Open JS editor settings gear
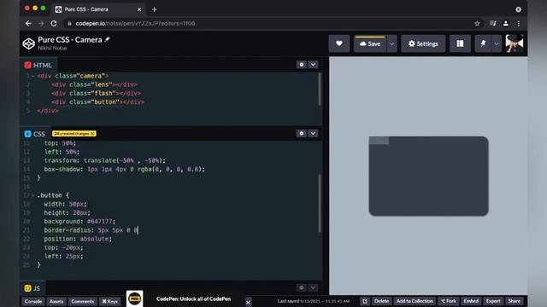Viewport: 547px width, 307px height. point(302,287)
